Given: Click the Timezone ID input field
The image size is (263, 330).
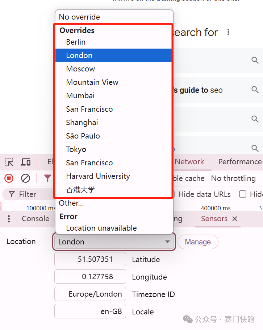Looking at the screenshot, I should click(90, 294).
